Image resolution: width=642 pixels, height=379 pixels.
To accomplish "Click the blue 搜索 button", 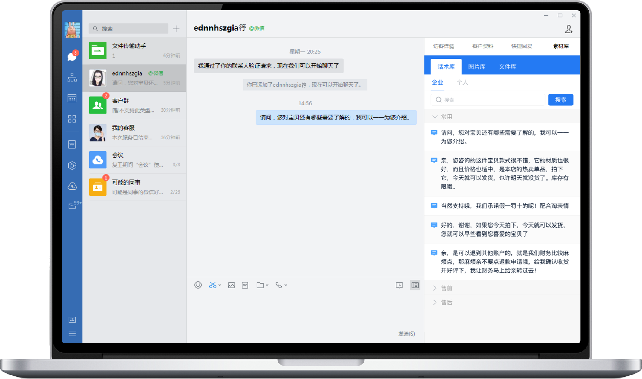I will click(561, 100).
